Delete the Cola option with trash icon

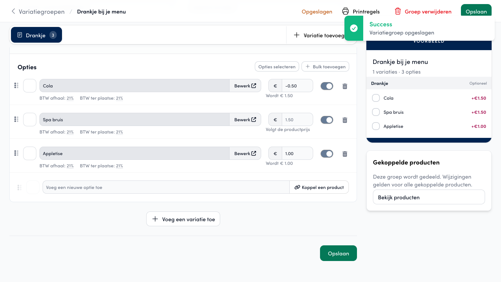pyautogui.click(x=345, y=86)
